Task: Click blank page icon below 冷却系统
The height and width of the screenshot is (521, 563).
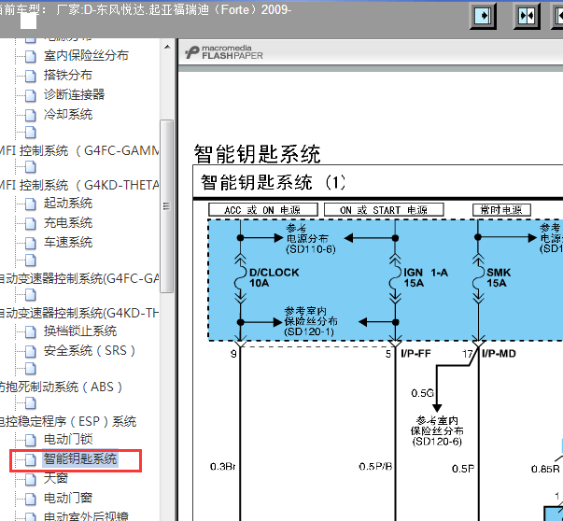Action: click(31, 133)
